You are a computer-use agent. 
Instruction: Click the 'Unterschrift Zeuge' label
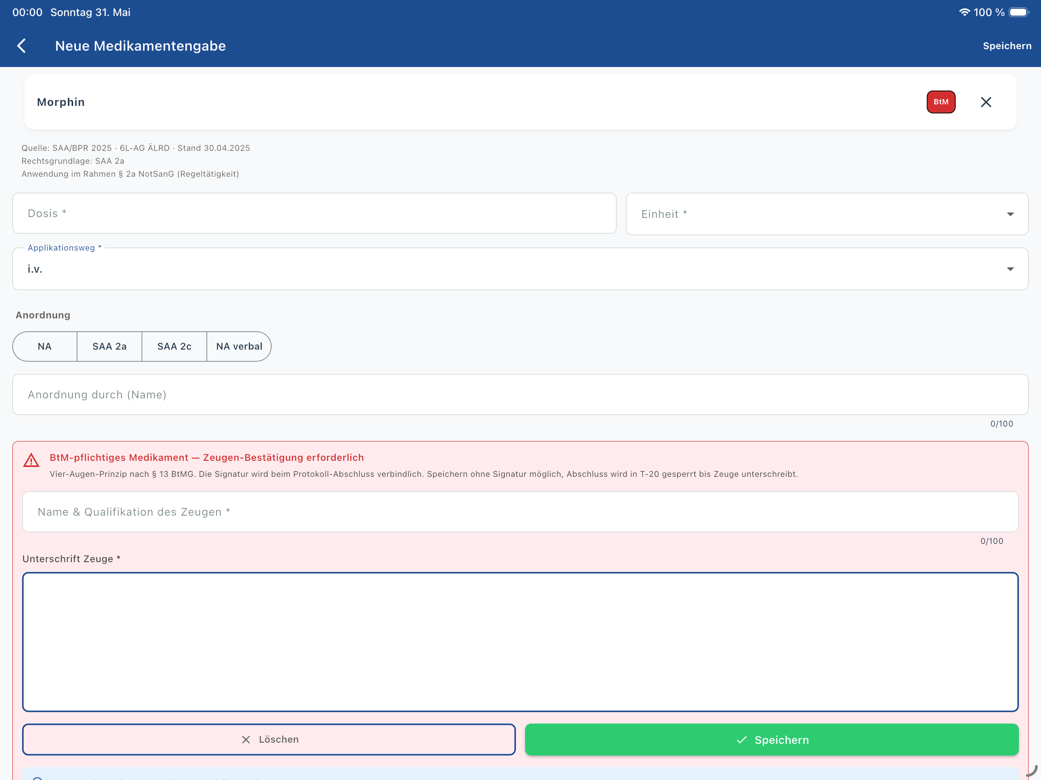click(72, 558)
